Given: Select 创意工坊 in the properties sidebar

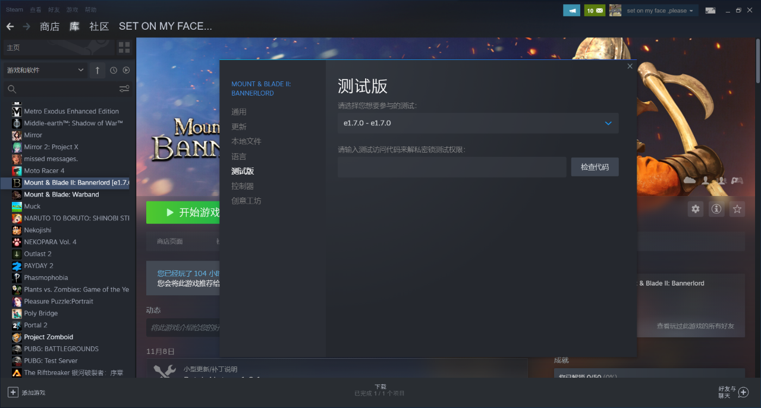Looking at the screenshot, I should pos(246,201).
